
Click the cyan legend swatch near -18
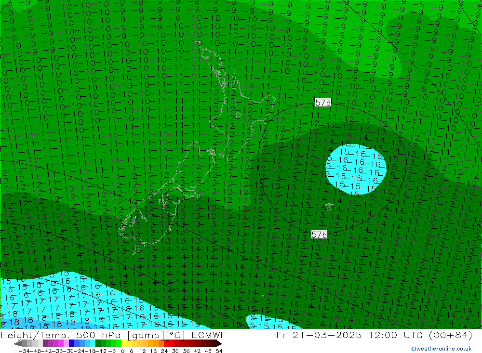pos(93,343)
